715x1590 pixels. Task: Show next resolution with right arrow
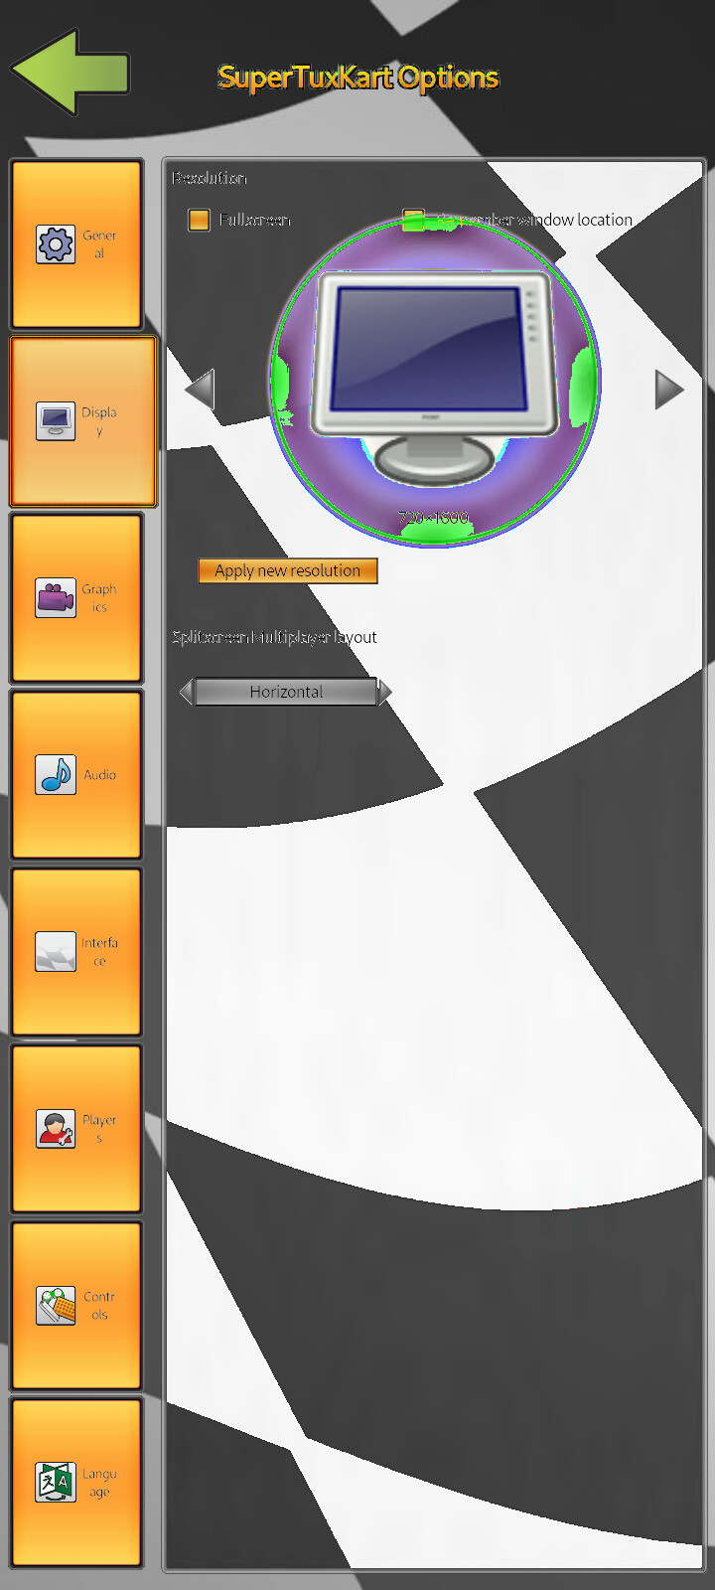click(669, 389)
